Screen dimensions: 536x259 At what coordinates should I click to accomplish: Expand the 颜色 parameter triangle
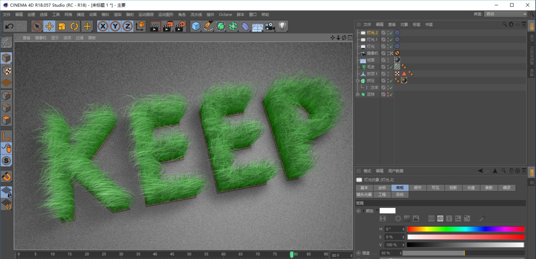[364, 211]
